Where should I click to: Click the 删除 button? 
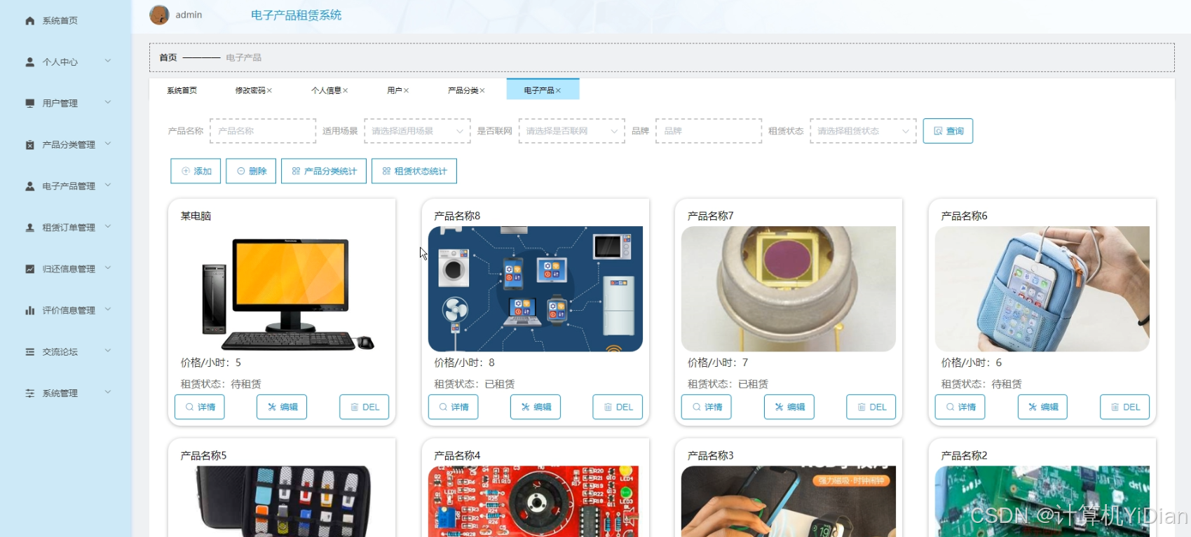251,171
